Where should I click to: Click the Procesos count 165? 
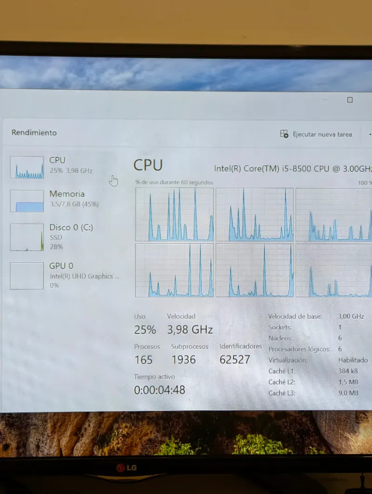143,360
